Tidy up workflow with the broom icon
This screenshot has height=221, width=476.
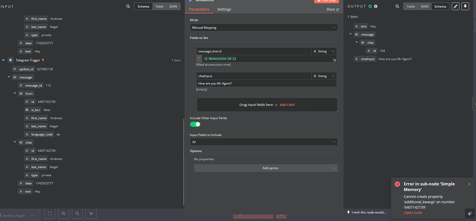point(91,213)
